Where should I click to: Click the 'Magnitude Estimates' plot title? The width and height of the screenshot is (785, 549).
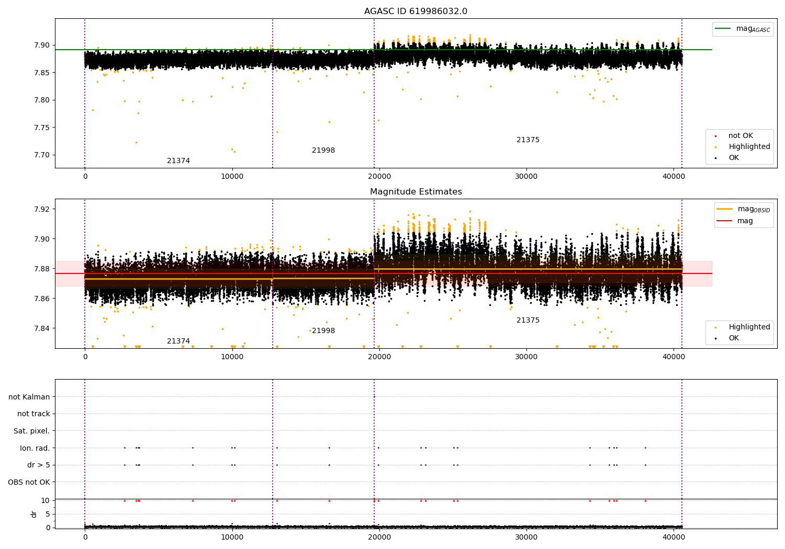point(416,192)
